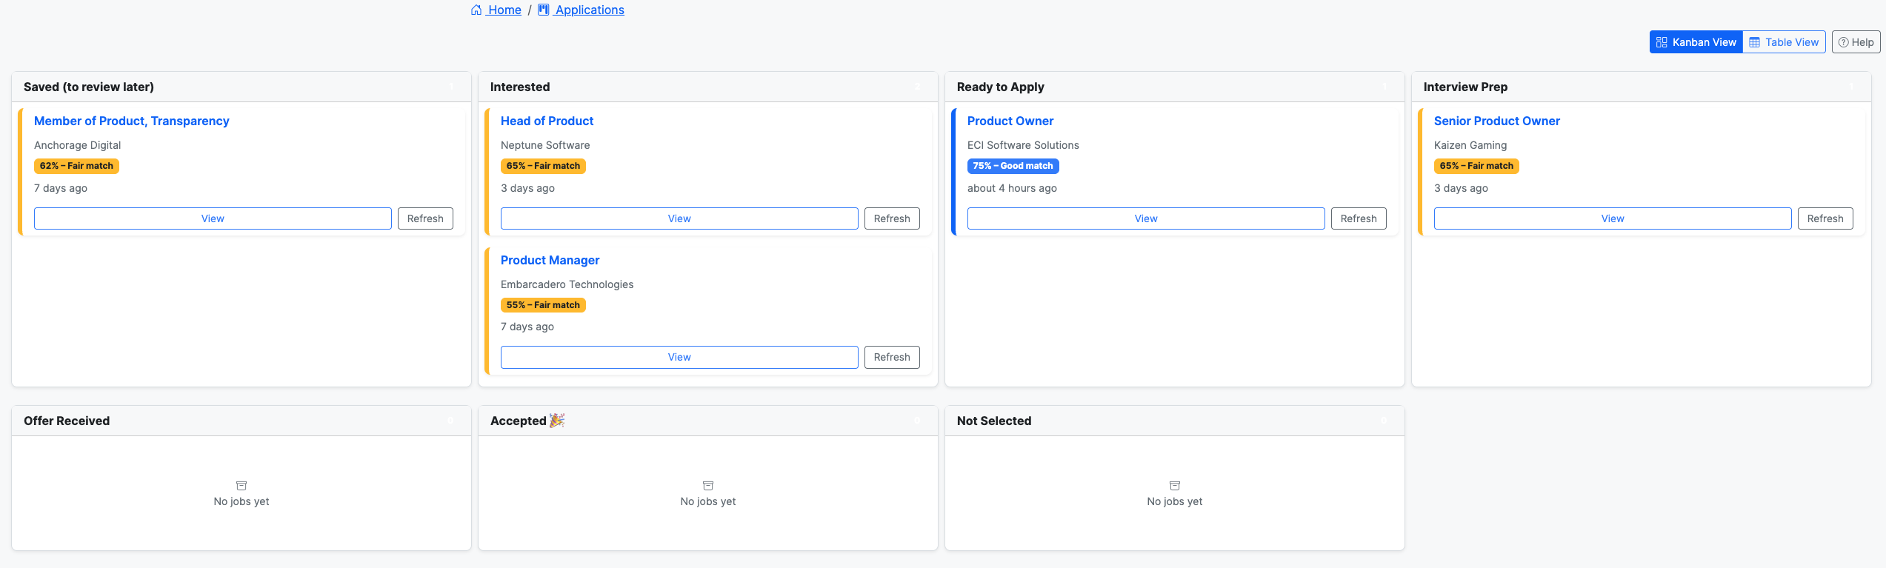Open the Product Owner job title
1886x568 pixels.
(1010, 121)
